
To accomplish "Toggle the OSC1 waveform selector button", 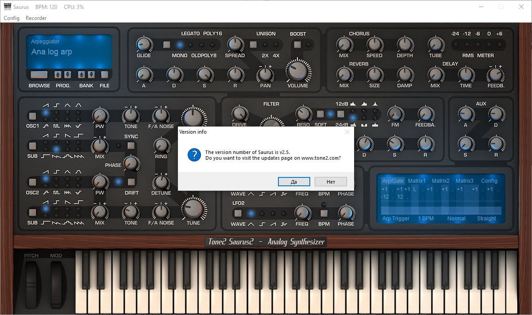I will pos(32,116).
